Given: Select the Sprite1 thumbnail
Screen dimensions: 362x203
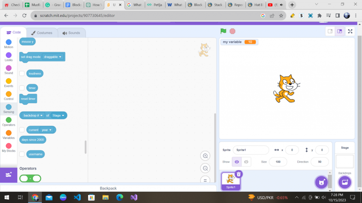Looking at the screenshot, I should coord(230,181).
